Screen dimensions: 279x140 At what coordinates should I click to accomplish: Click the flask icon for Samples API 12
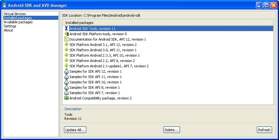67,71
